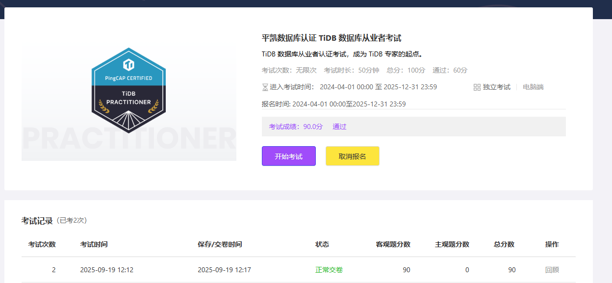Image resolution: width=612 pixels, height=283 pixels.
Task: Click the hourglass icon beside 进入考试时间
Action: click(265, 87)
